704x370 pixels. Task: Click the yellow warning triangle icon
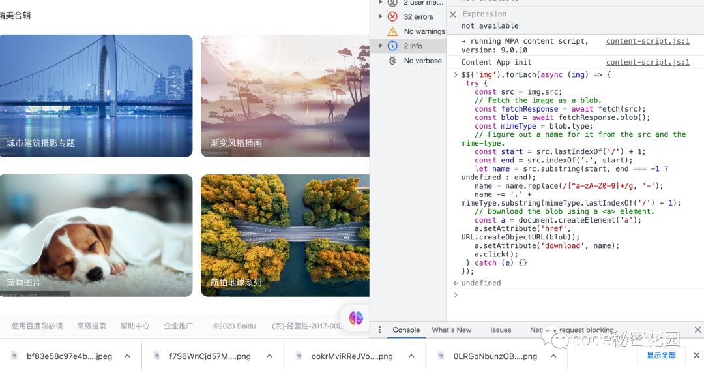392,31
